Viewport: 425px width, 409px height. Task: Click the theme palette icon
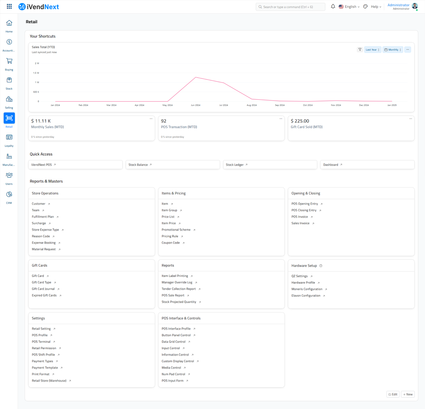coord(365,7)
